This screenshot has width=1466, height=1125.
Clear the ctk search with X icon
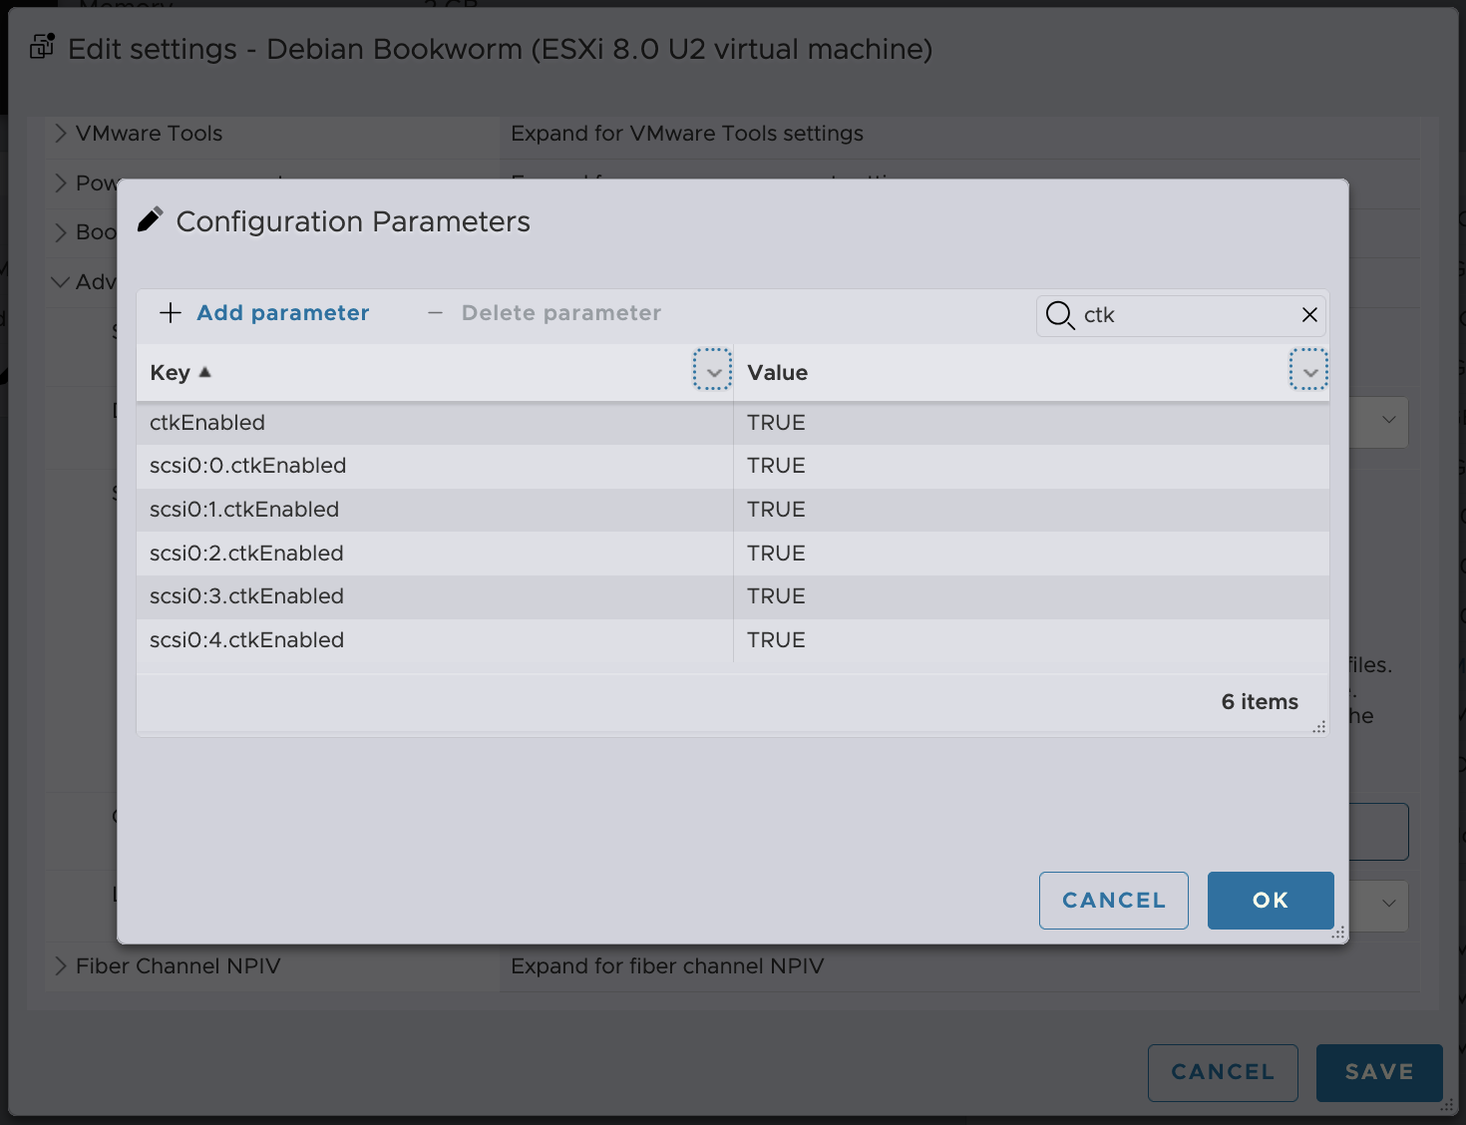point(1309,315)
